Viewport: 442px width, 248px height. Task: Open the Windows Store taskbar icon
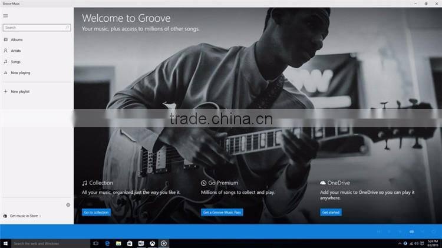(130, 243)
